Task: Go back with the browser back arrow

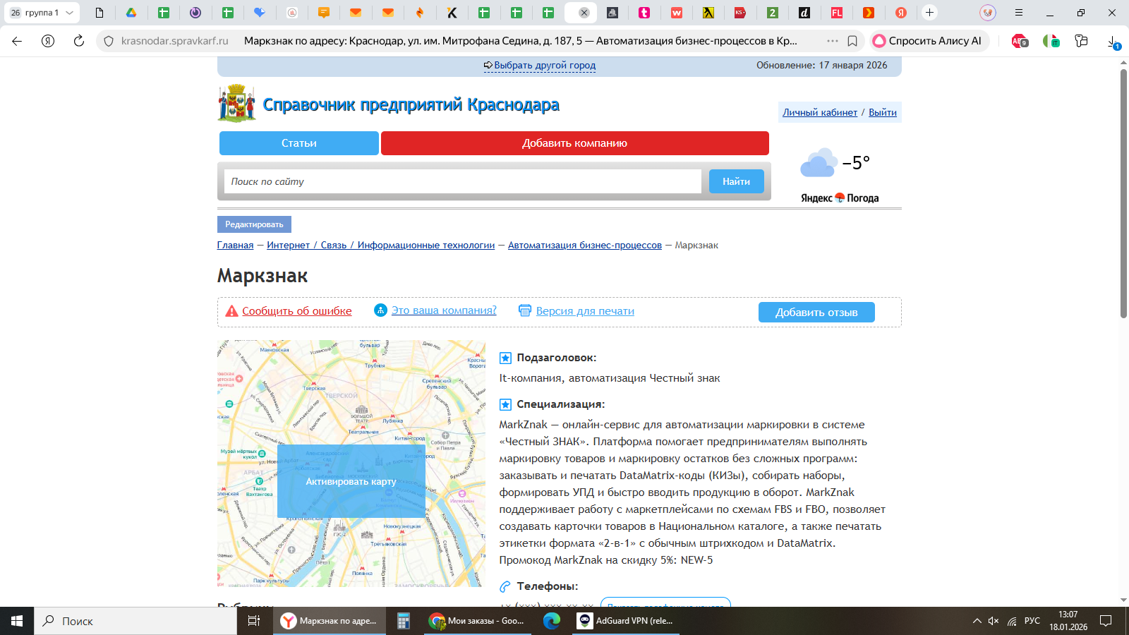Action: (17, 41)
